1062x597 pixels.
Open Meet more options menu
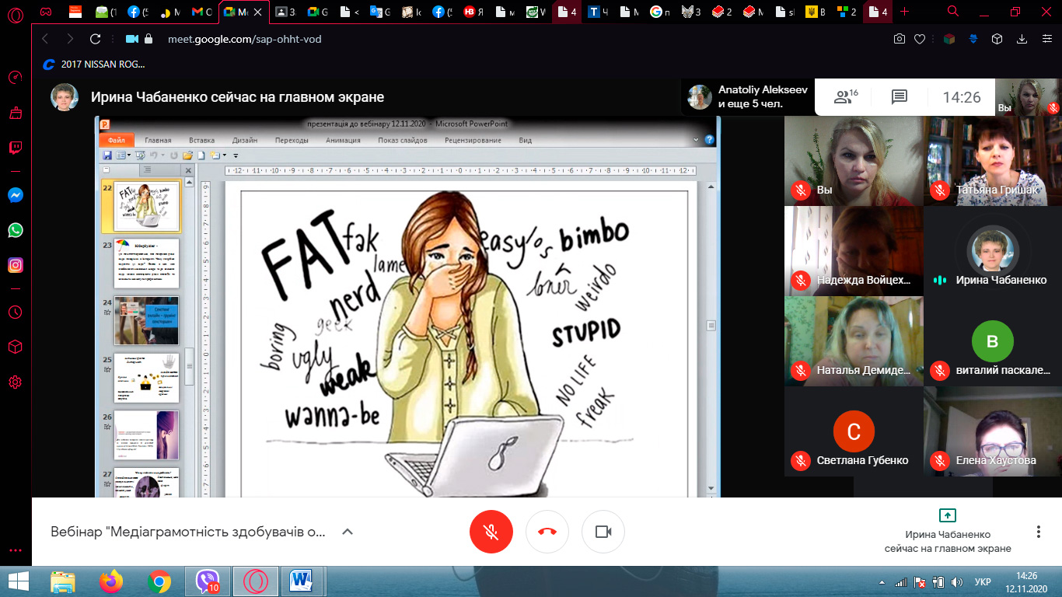(x=1039, y=532)
